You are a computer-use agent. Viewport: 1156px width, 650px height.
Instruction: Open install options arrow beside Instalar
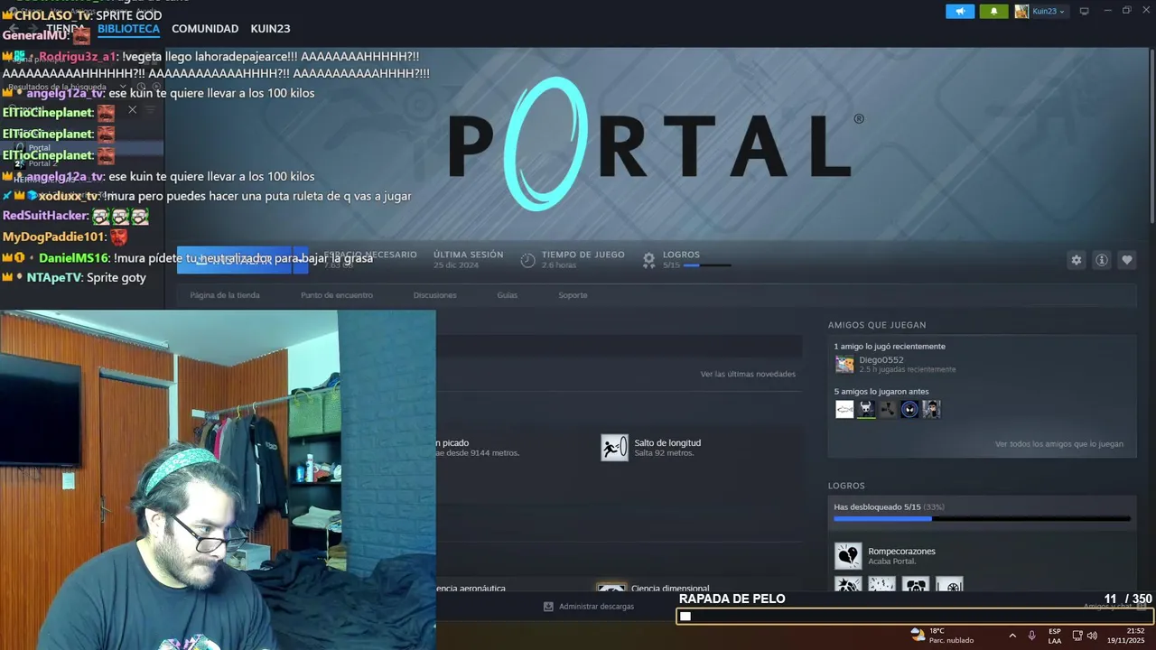point(301,260)
